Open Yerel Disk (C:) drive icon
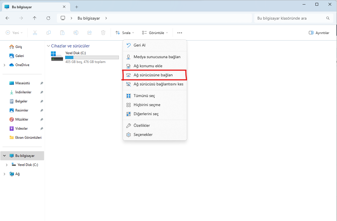 (x=57, y=56)
